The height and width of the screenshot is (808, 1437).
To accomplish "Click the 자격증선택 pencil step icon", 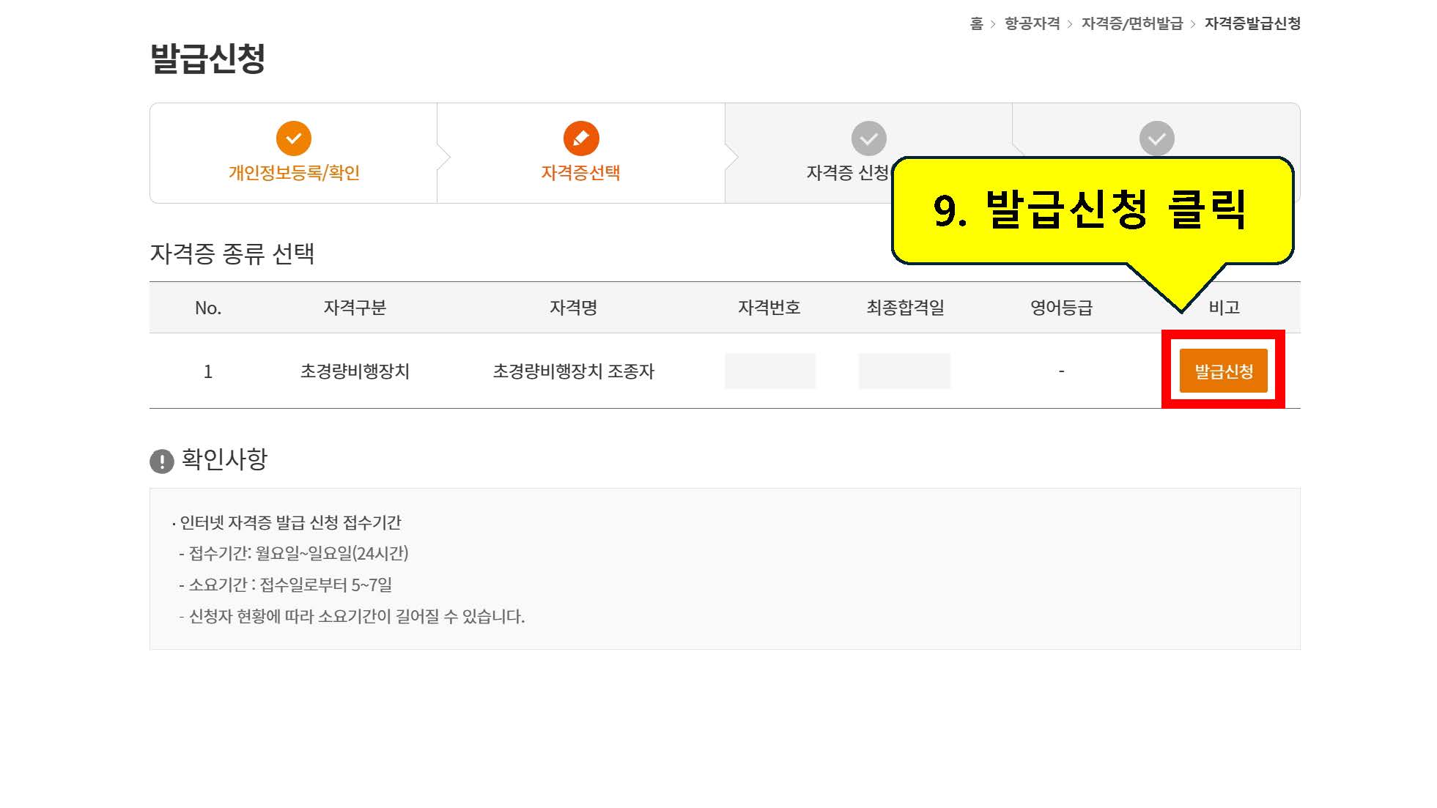I will 581,138.
